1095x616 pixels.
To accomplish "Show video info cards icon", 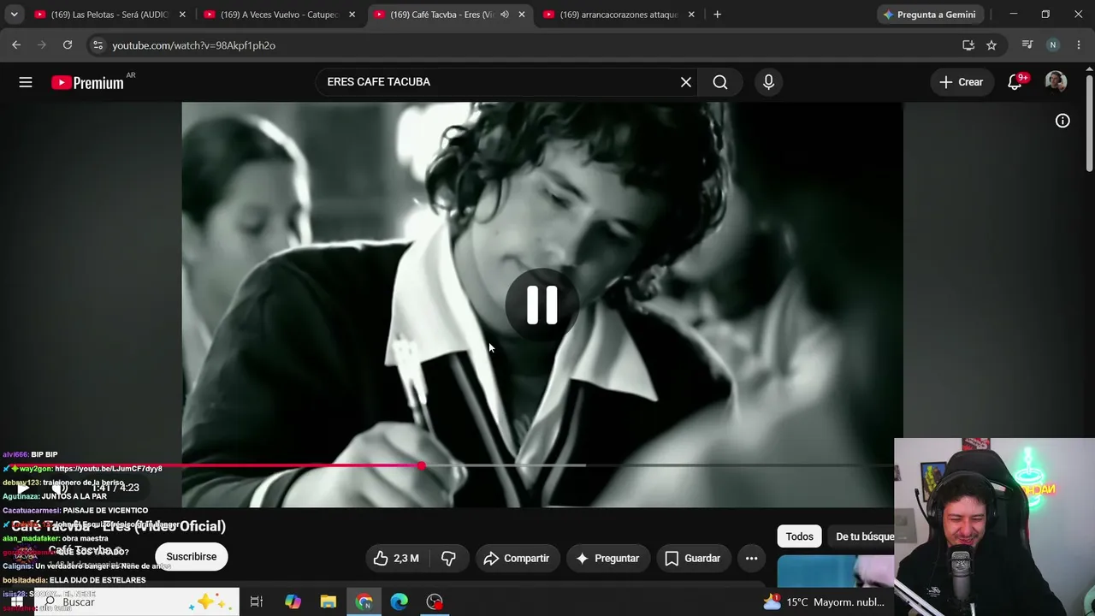I will point(1062,121).
